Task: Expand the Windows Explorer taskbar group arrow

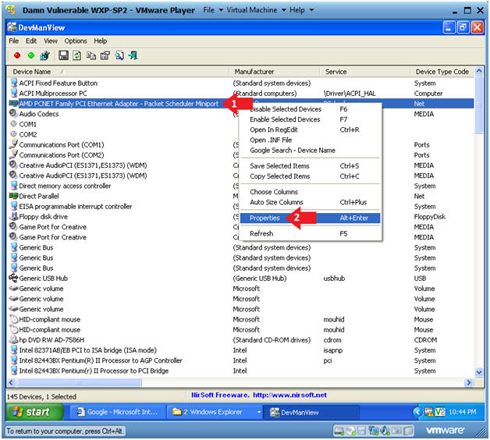Action: 259,412
